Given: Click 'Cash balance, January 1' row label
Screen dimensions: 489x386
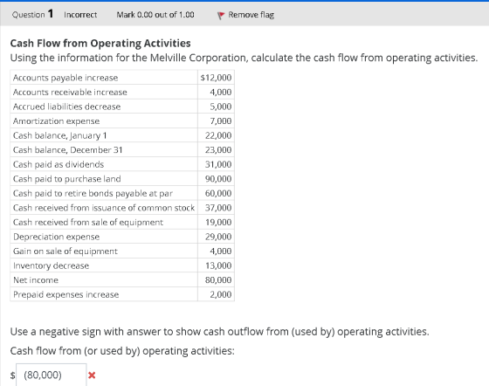Looking at the screenshot, I should [x=60, y=135].
